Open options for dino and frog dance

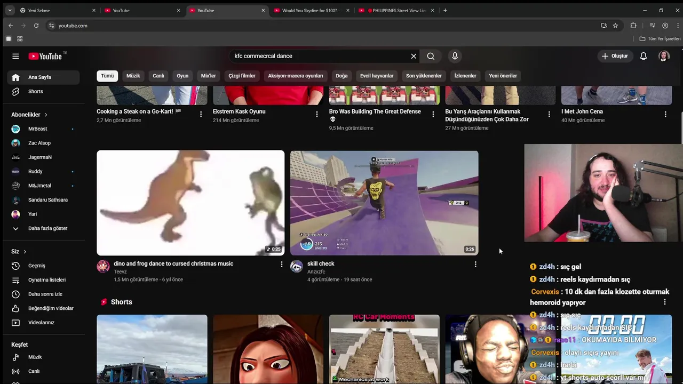(282, 264)
